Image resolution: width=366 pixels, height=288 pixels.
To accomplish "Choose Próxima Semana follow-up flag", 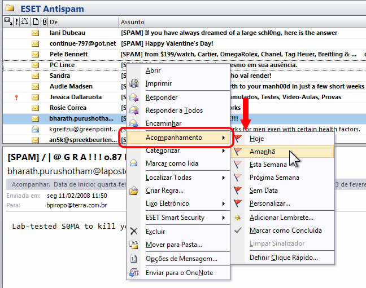I will pyautogui.click(x=282, y=178).
